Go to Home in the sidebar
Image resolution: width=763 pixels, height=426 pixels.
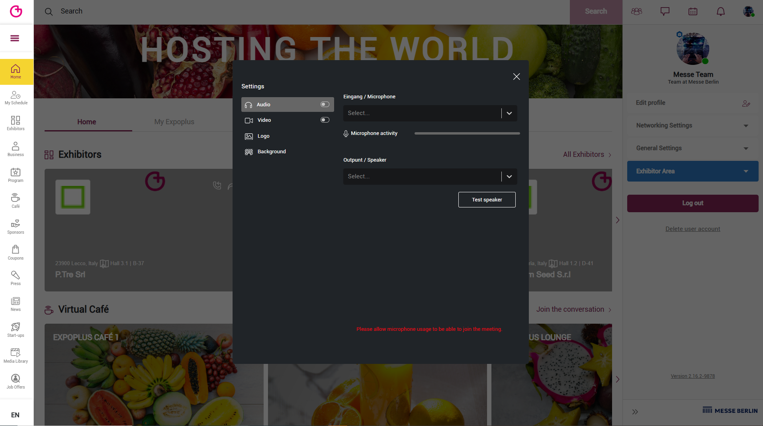(x=16, y=72)
